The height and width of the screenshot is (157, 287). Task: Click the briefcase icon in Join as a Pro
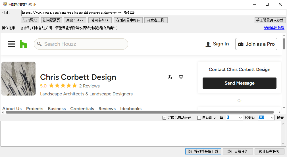click(241, 44)
